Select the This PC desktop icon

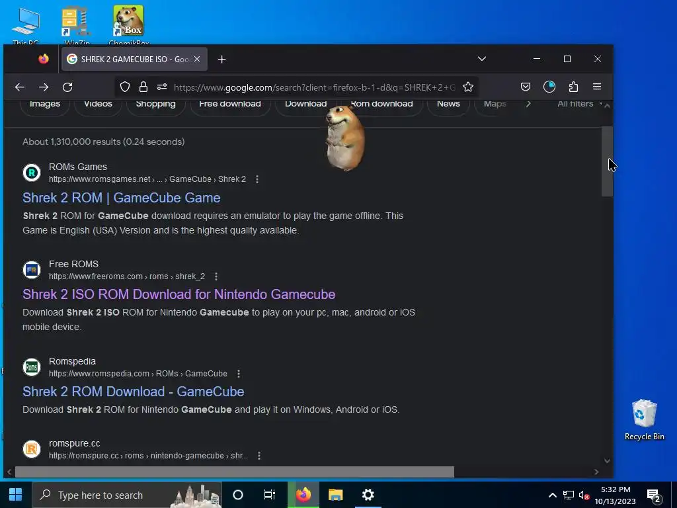tap(26, 24)
